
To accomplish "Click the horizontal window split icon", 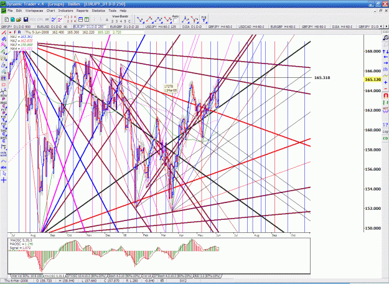I will tap(81, 19).
